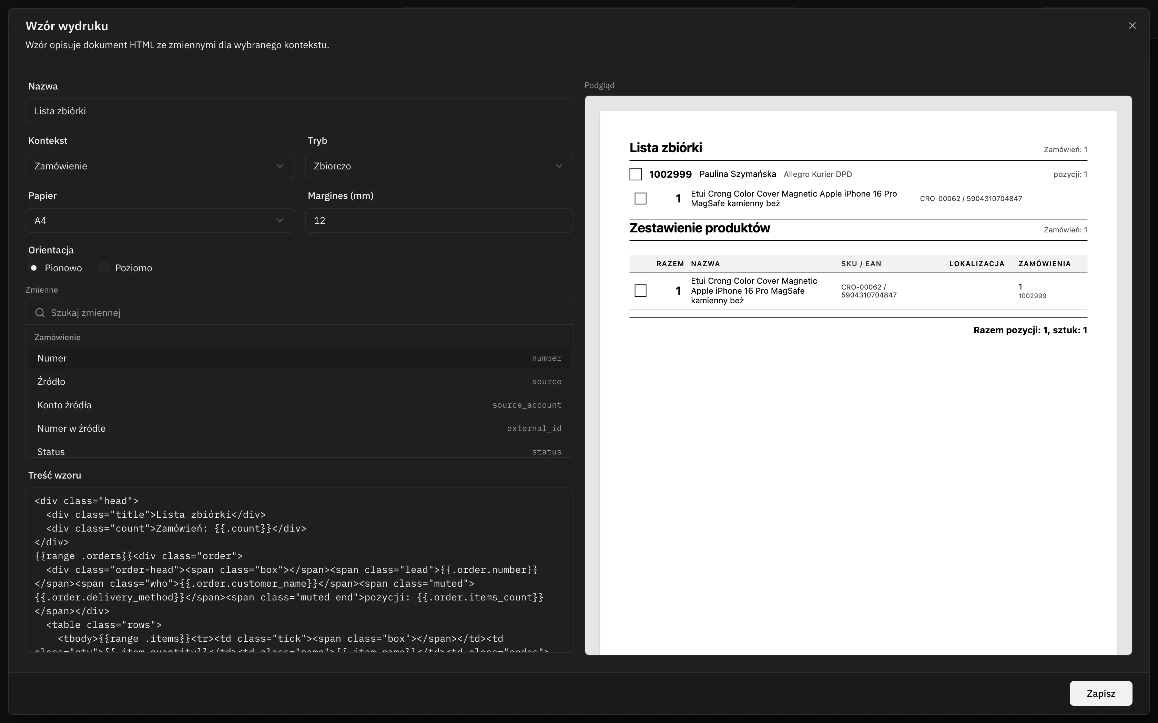
Task: Insert the Konto źródła variable
Action: click(299, 405)
